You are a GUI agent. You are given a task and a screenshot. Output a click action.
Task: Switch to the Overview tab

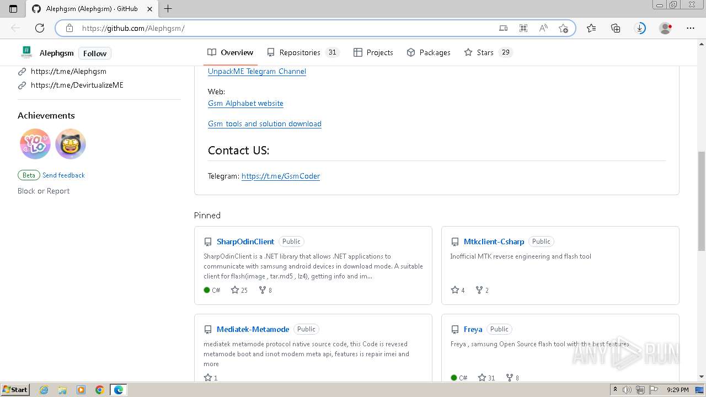(x=231, y=52)
